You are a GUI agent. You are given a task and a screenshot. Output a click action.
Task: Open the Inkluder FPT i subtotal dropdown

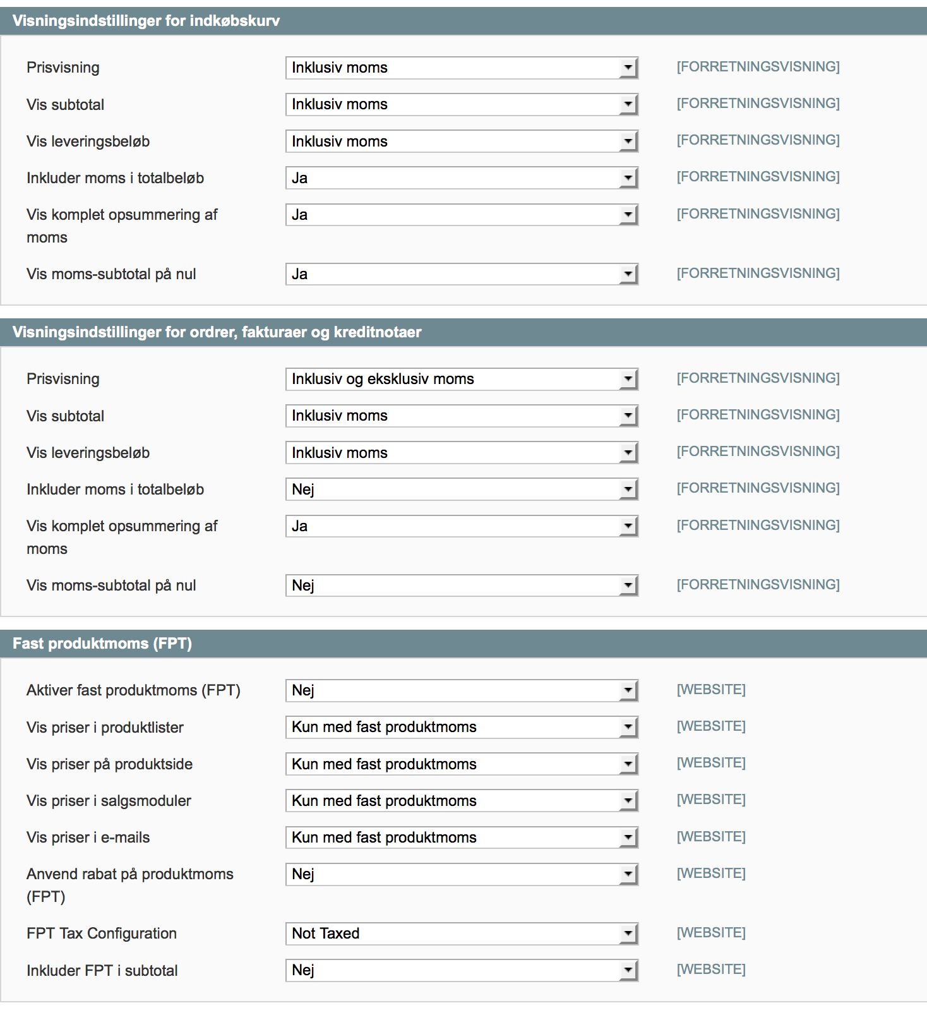pos(462,970)
